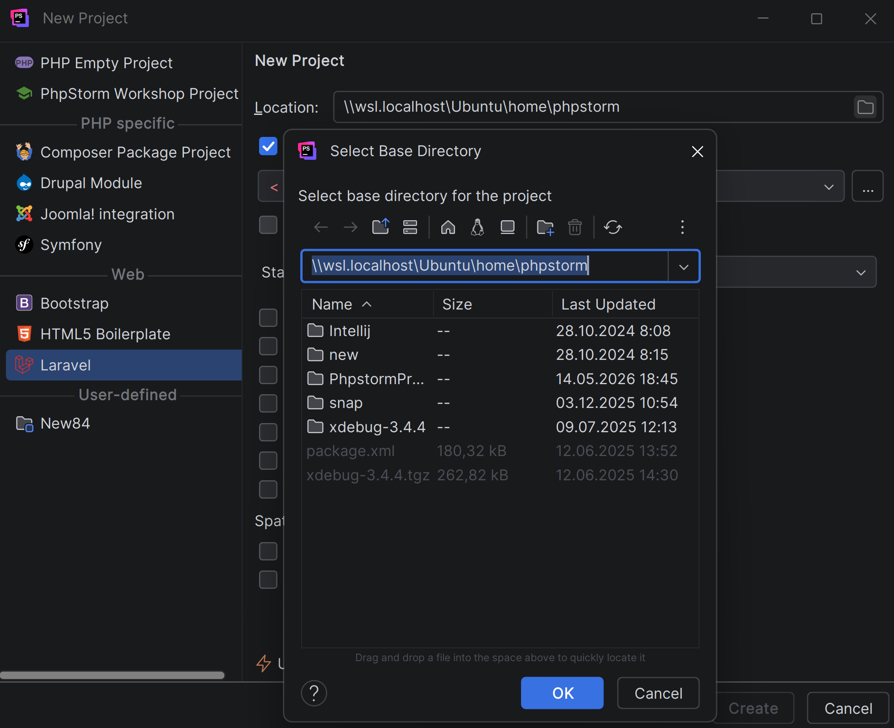Expand the path history dropdown arrow
894x728 pixels.
pos(683,266)
